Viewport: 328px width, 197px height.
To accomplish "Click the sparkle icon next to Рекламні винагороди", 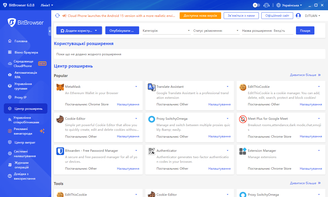I will [42, 131].
